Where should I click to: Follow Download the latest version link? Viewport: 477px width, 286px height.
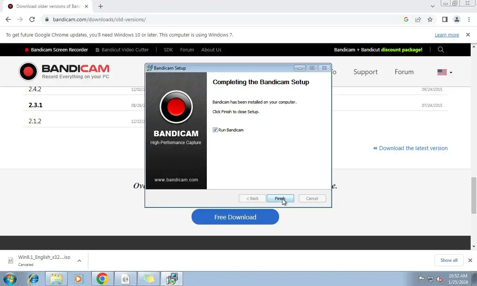[410, 148]
